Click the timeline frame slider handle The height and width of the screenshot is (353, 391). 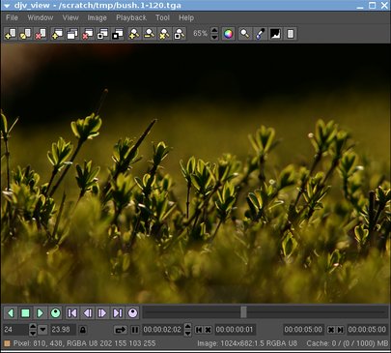point(243,312)
